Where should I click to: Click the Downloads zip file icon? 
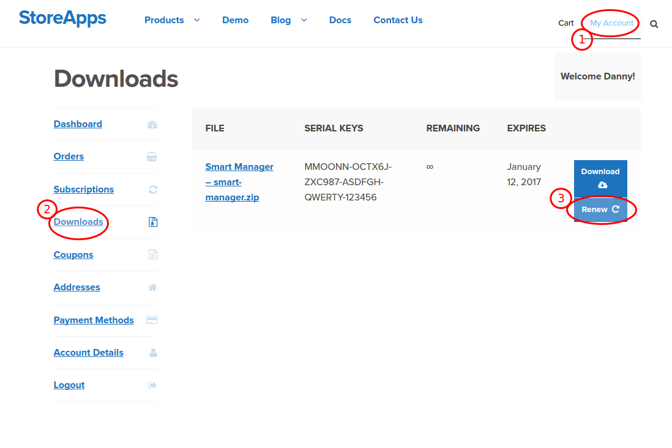(153, 222)
